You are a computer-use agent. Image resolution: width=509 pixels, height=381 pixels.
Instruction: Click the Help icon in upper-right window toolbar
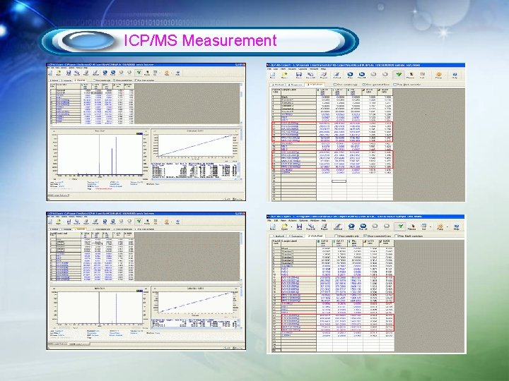(455, 75)
